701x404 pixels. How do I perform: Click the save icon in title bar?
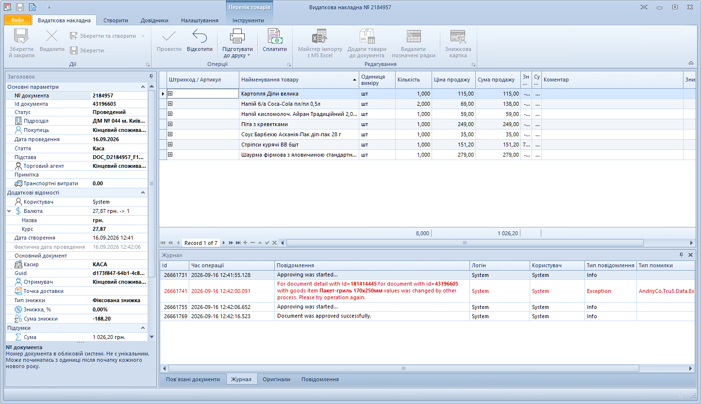(x=20, y=7)
